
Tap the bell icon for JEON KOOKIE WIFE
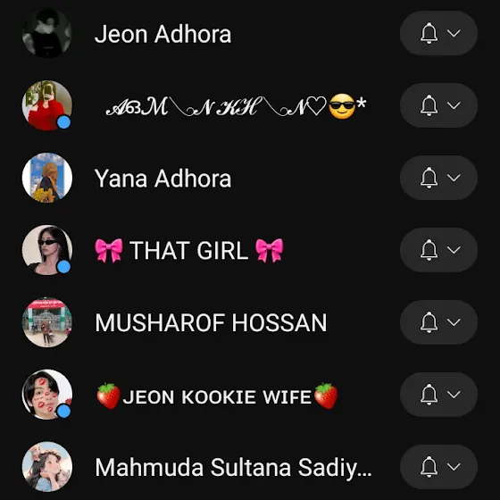(429, 395)
